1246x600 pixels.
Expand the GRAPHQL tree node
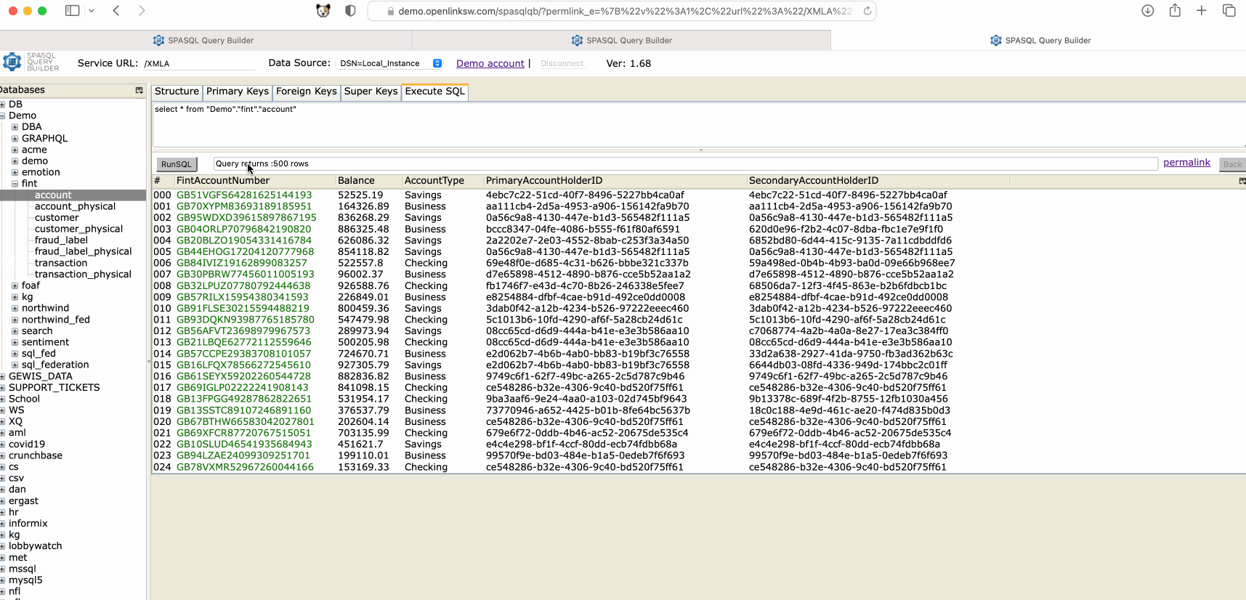coord(15,139)
